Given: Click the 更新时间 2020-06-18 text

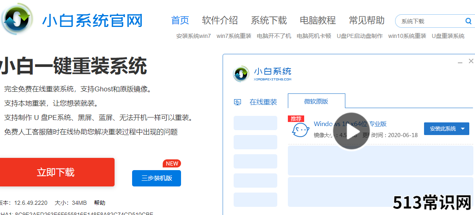Looking at the screenshot, I should (390, 135).
